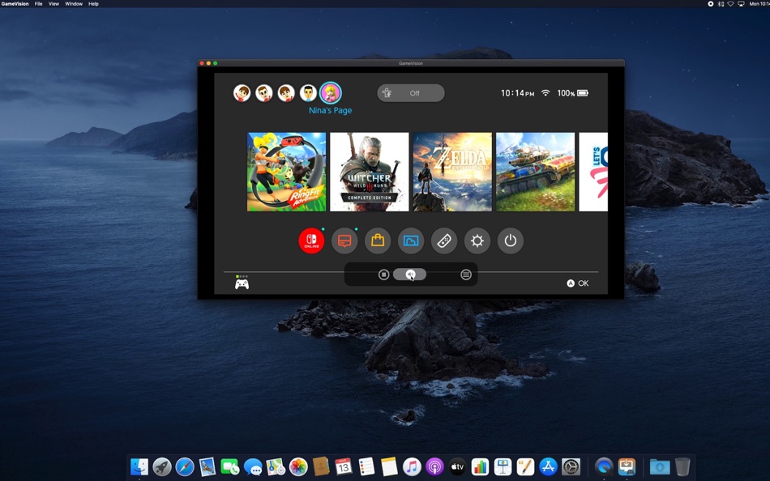The height and width of the screenshot is (481, 770).
Task: Open the Album icon
Action: 411,240
